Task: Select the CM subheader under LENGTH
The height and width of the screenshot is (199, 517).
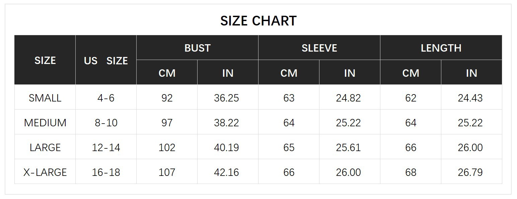Action: click(x=411, y=73)
